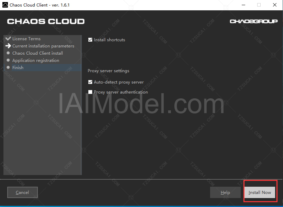Click the Proxy server settings label

click(x=108, y=71)
